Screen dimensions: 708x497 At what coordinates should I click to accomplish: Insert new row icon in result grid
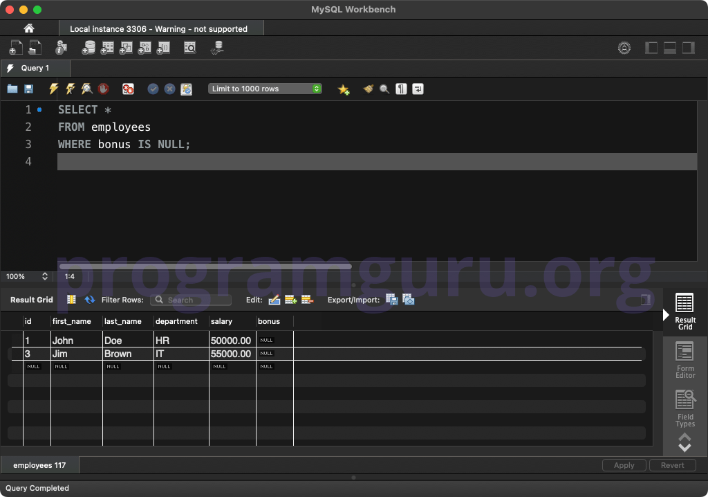(291, 299)
